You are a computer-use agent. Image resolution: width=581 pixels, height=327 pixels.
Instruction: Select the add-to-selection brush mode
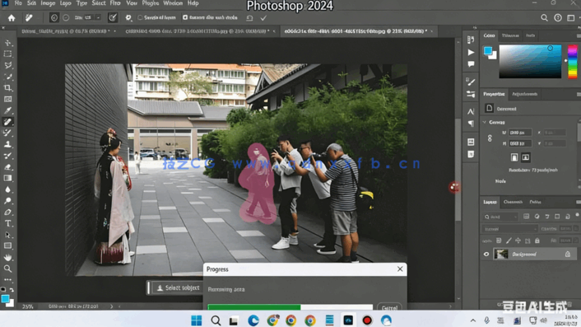pos(54,18)
